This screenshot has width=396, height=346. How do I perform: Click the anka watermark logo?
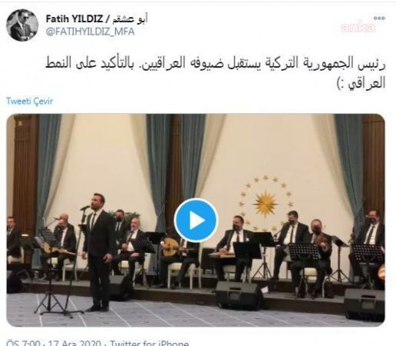358,27
